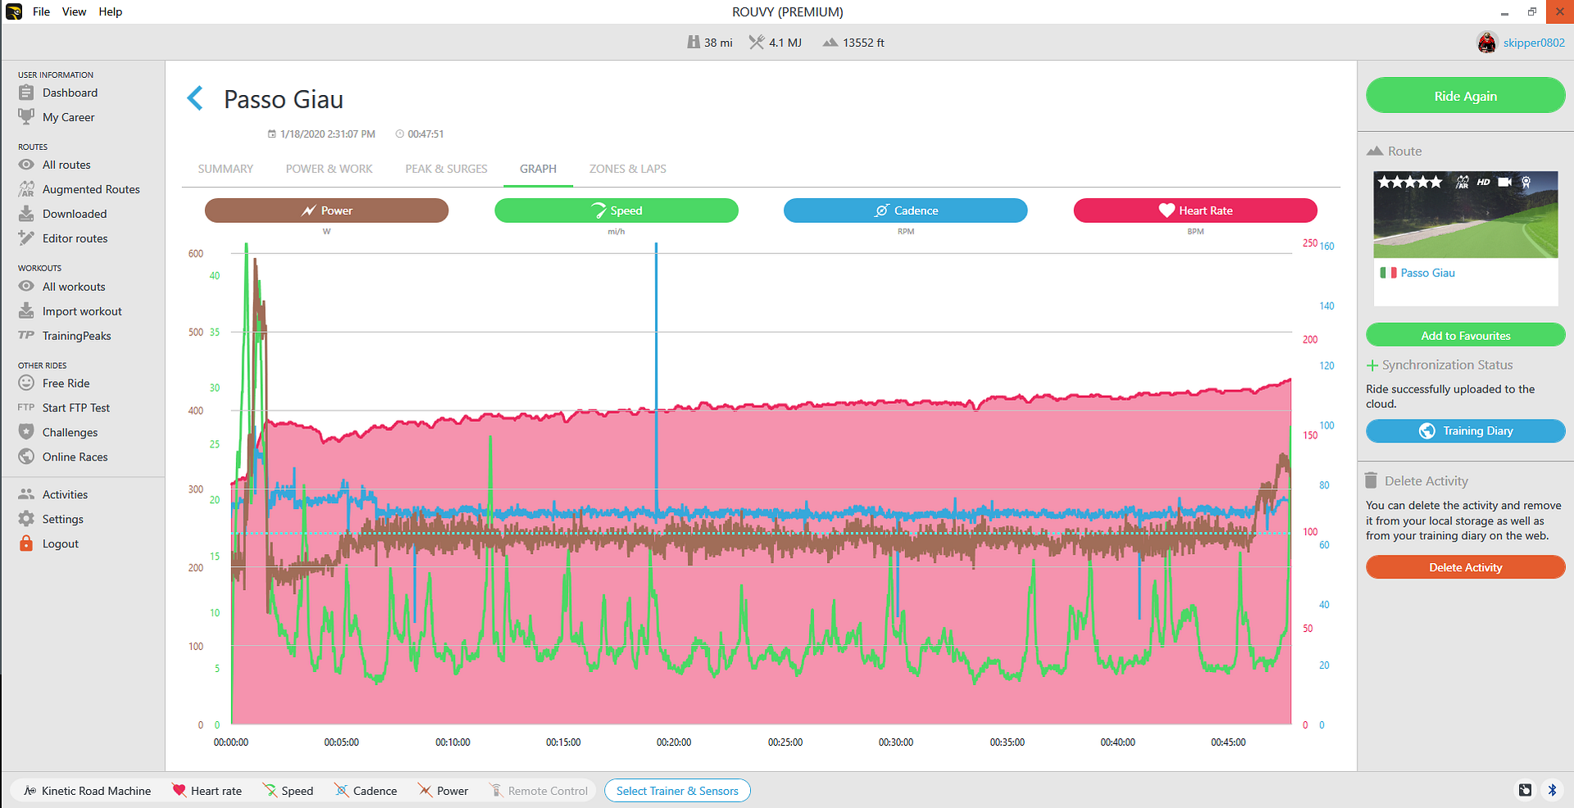Open Challenges shield icon

coord(26,432)
